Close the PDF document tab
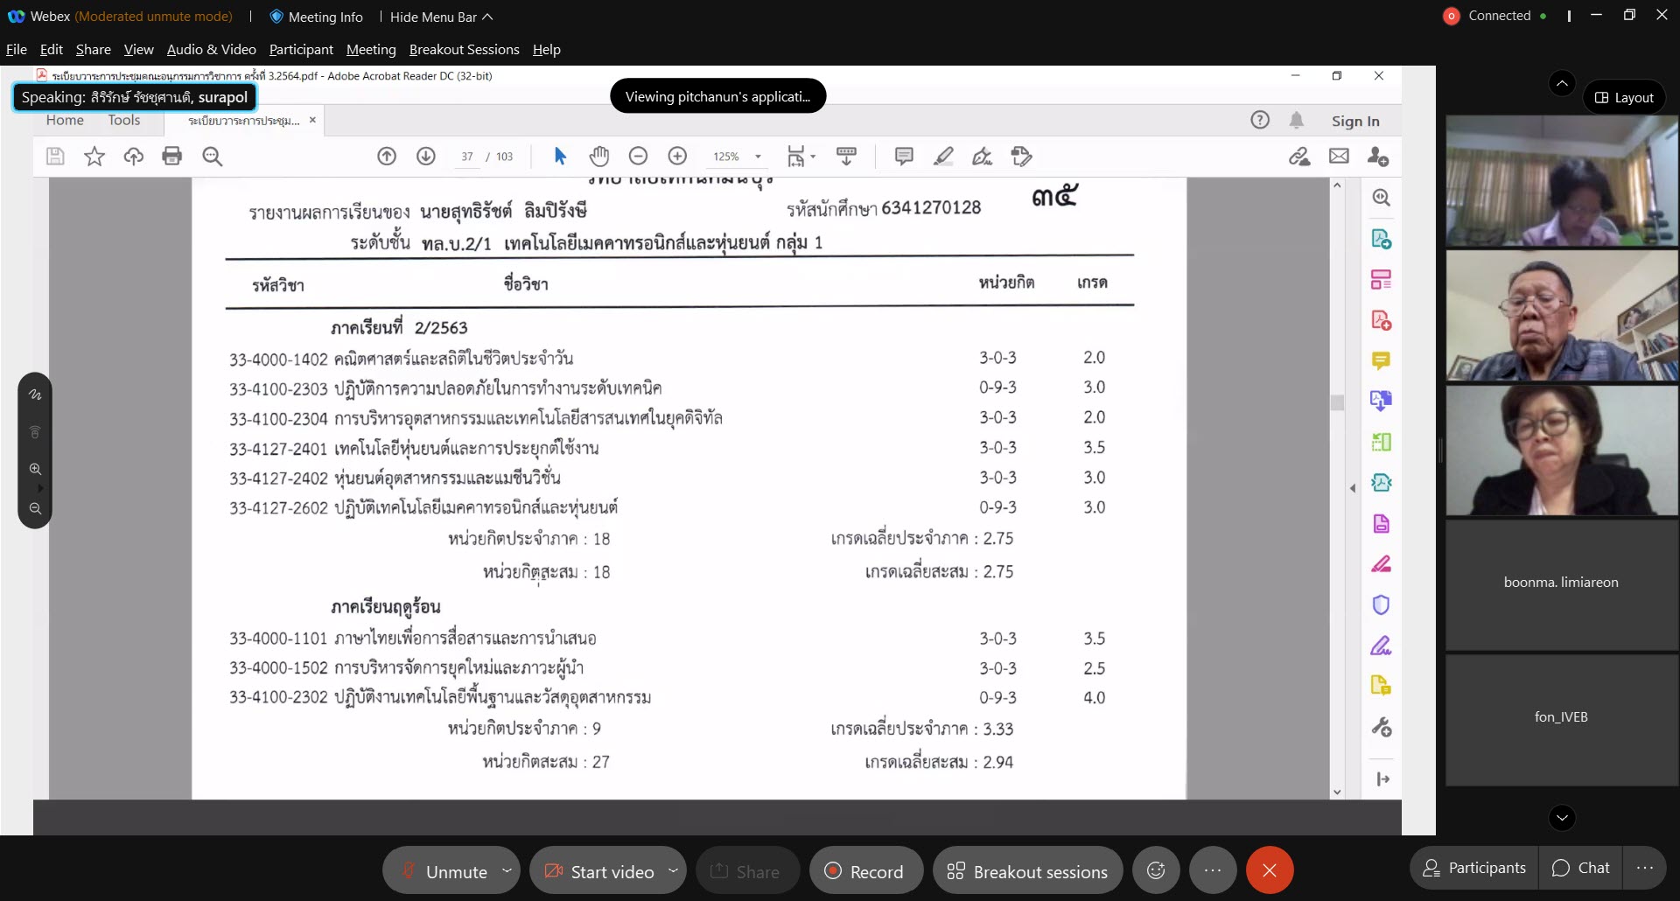This screenshot has width=1680, height=901. 312,120
